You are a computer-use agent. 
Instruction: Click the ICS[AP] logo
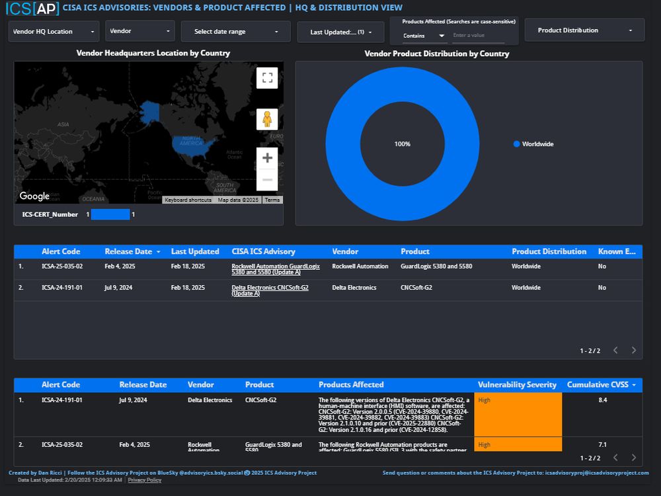pyautogui.click(x=32, y=8)
